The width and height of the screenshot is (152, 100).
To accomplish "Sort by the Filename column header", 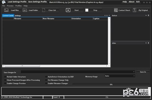I will [28, 18].
